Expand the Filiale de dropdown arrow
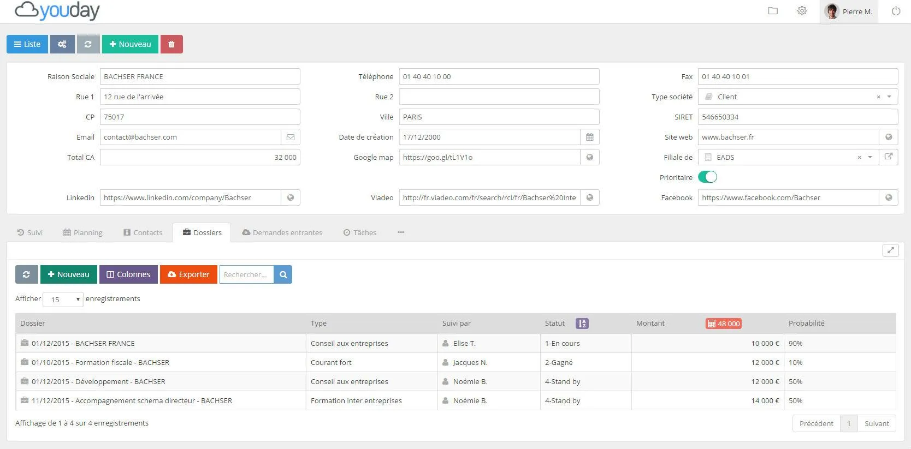Image resolution: width=911 pixels, height=449 pixels. (870, 157)
